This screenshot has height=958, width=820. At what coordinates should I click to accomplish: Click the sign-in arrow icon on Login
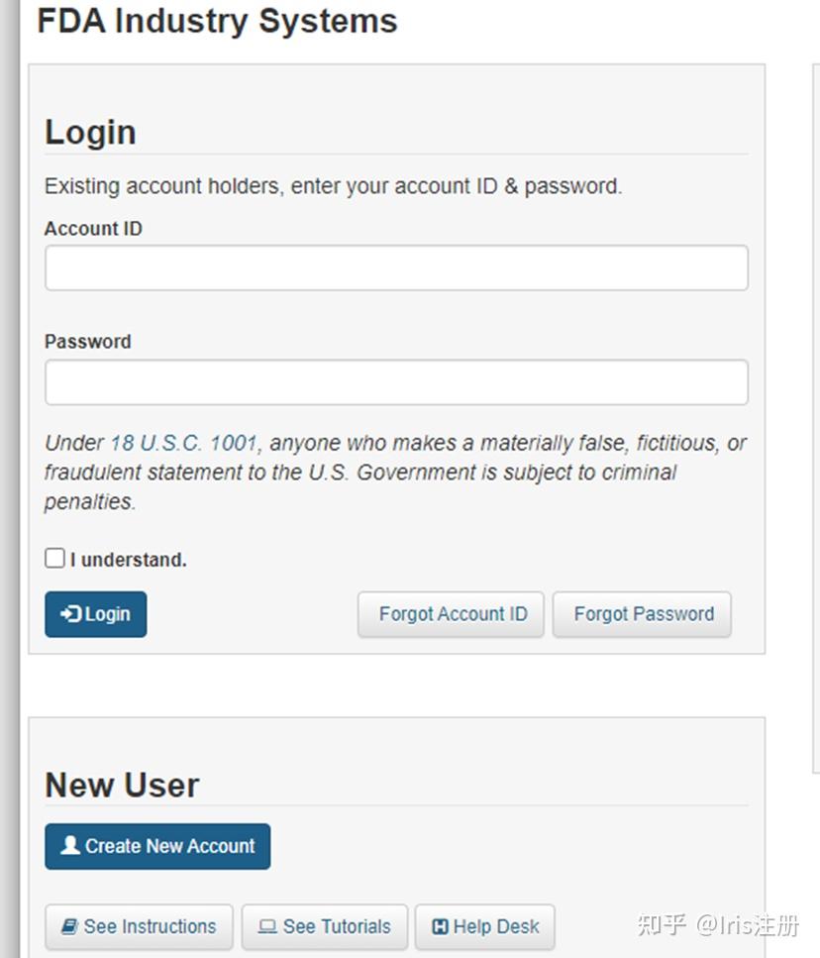tap(70, 614)
